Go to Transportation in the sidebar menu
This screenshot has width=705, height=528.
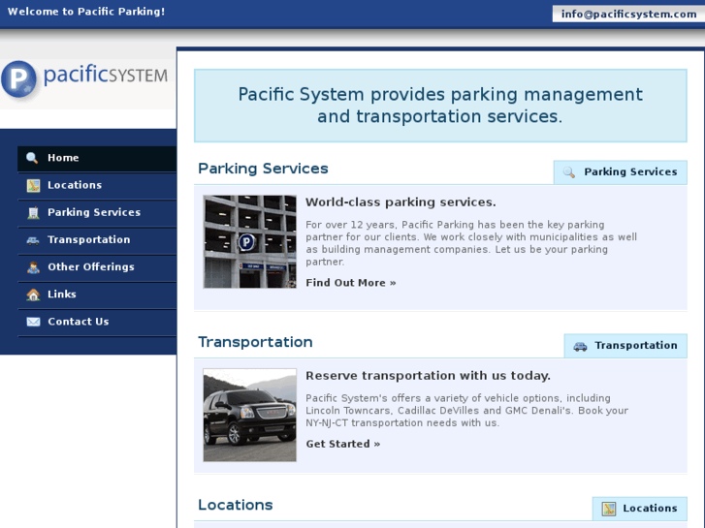tap(97, 240)
